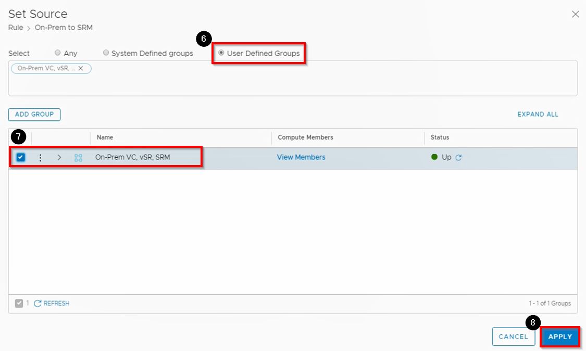Click the ADD GROUP button
586x351 pixels.
coord(34,115)
